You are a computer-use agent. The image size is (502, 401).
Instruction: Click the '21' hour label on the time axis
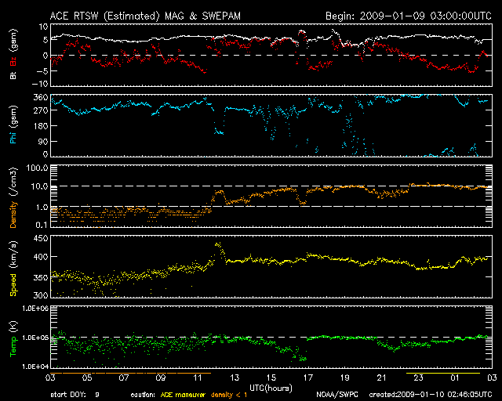tap(382, 378)
